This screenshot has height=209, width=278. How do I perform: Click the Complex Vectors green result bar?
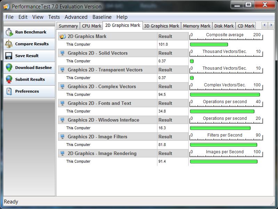(225, 94)
